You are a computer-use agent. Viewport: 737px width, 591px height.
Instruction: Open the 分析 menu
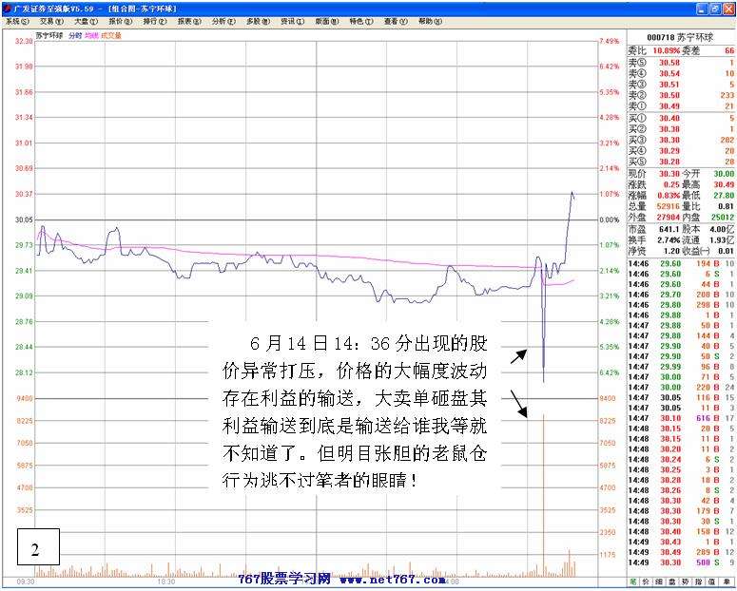[221, 20]
